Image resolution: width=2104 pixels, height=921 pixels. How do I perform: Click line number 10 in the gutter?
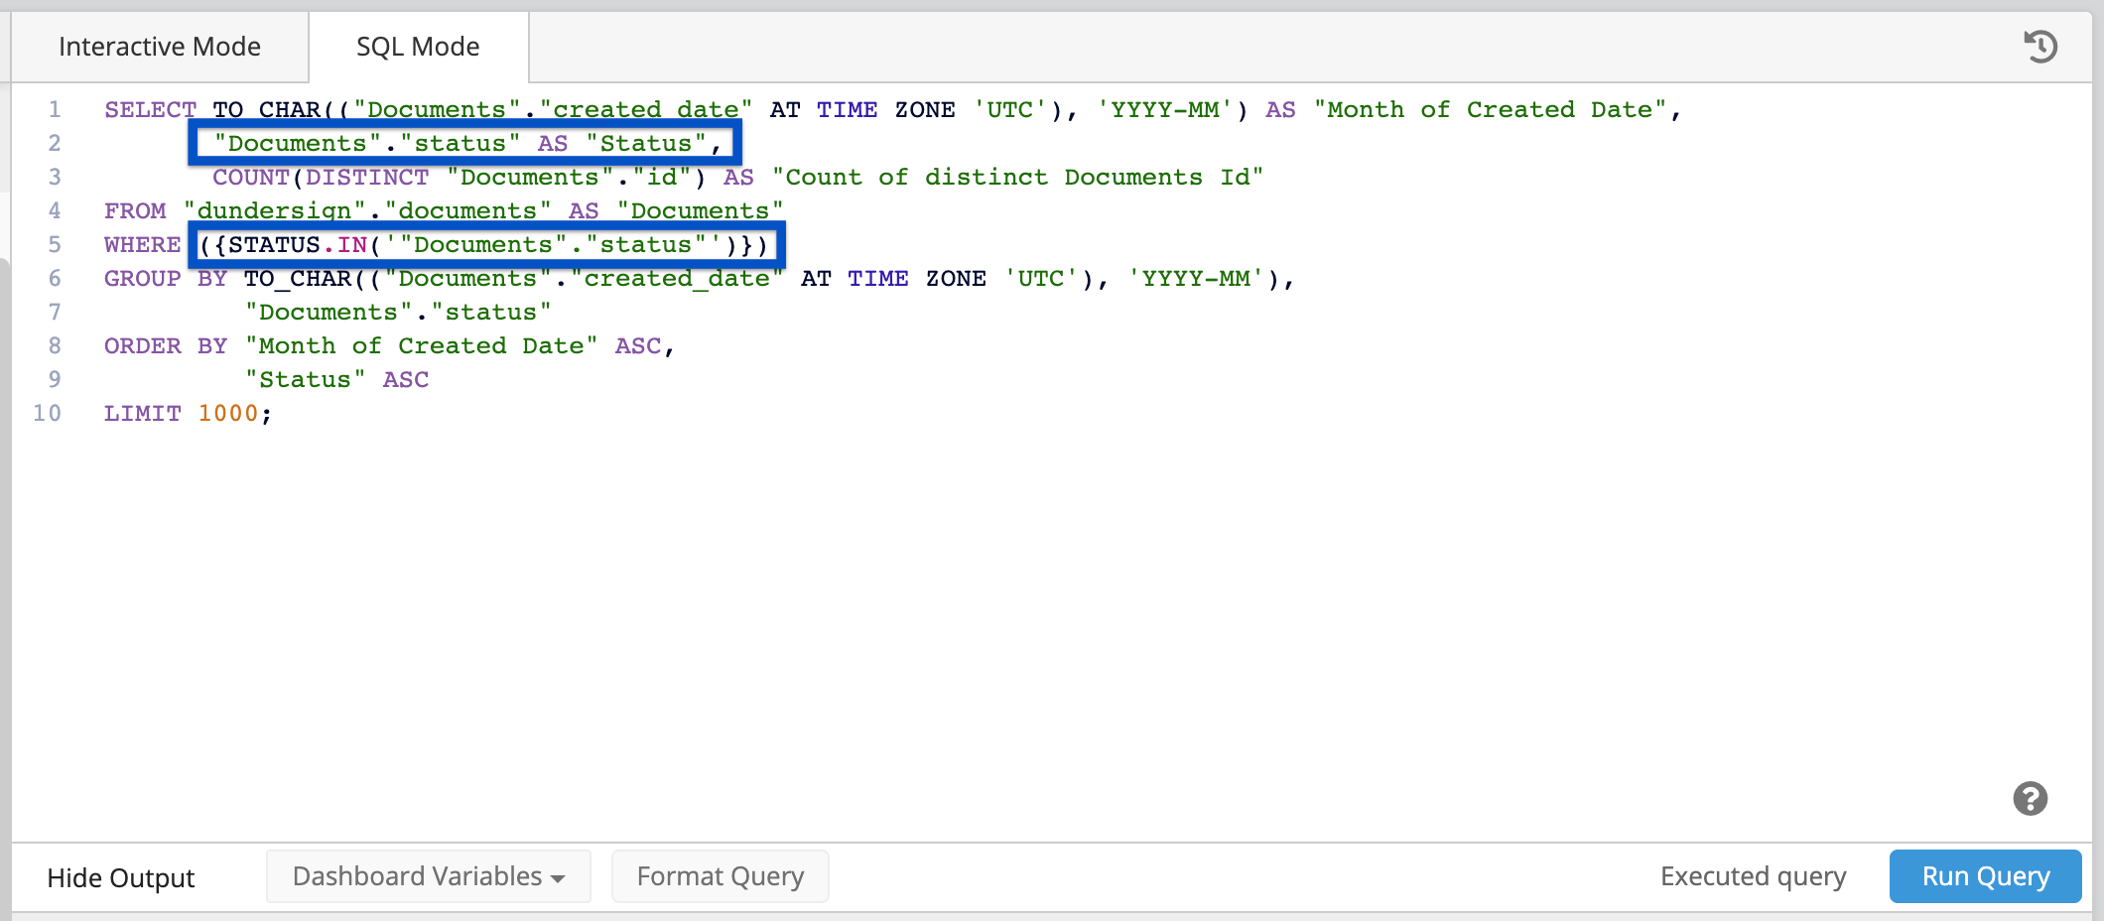point(47,413)
